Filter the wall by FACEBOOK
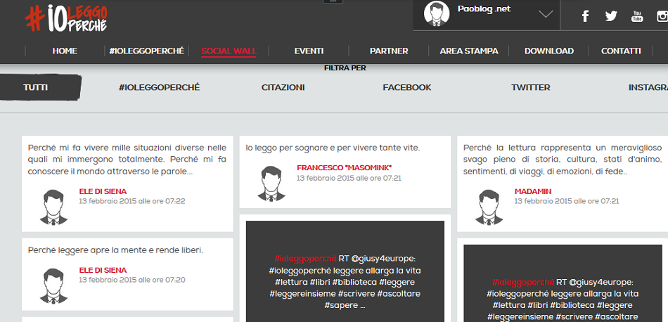The image size is (668, 322). click(x=406, y=88)
